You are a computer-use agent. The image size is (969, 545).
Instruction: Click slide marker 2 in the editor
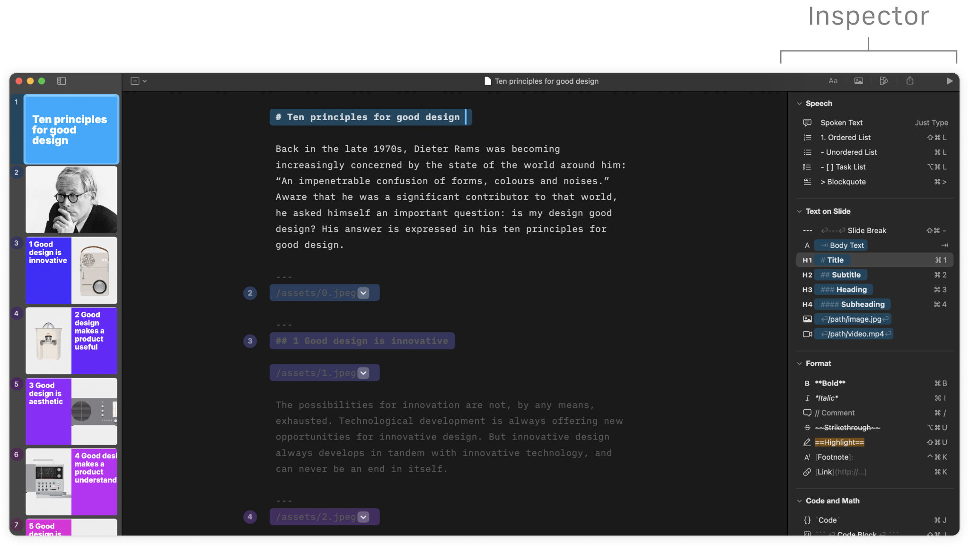250,293
